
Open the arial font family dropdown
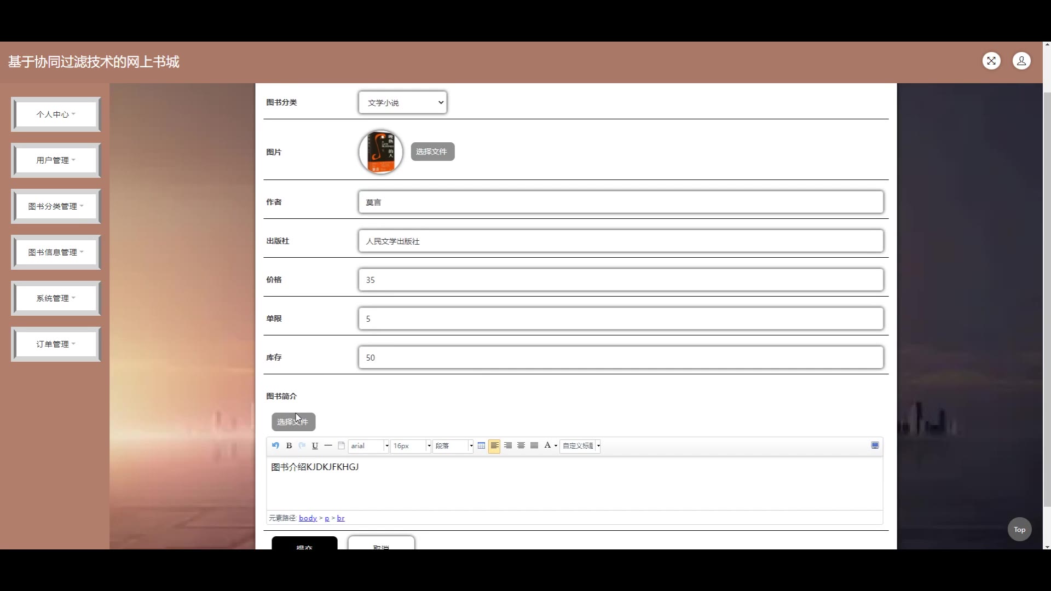point(368,445)
